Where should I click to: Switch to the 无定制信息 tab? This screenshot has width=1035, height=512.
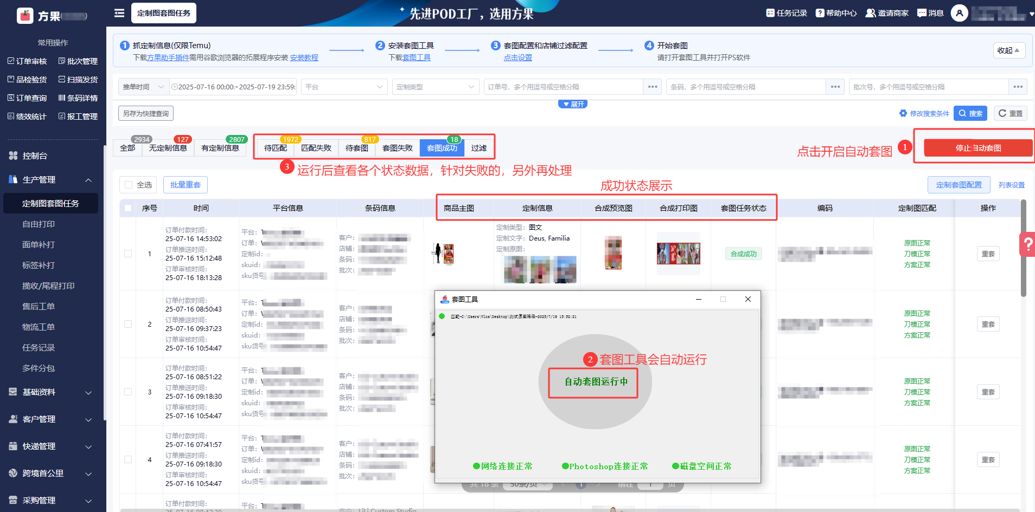click(168, 148)
